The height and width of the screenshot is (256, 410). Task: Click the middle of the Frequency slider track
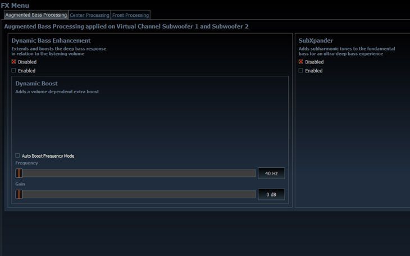tap(135, 173)
